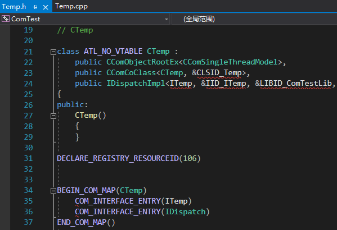Click the ComTest project icon
337x230 pixels.
pyautogui.click(x=6, y=19)
